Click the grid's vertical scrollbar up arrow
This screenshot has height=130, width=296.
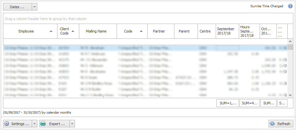point(290,41)
